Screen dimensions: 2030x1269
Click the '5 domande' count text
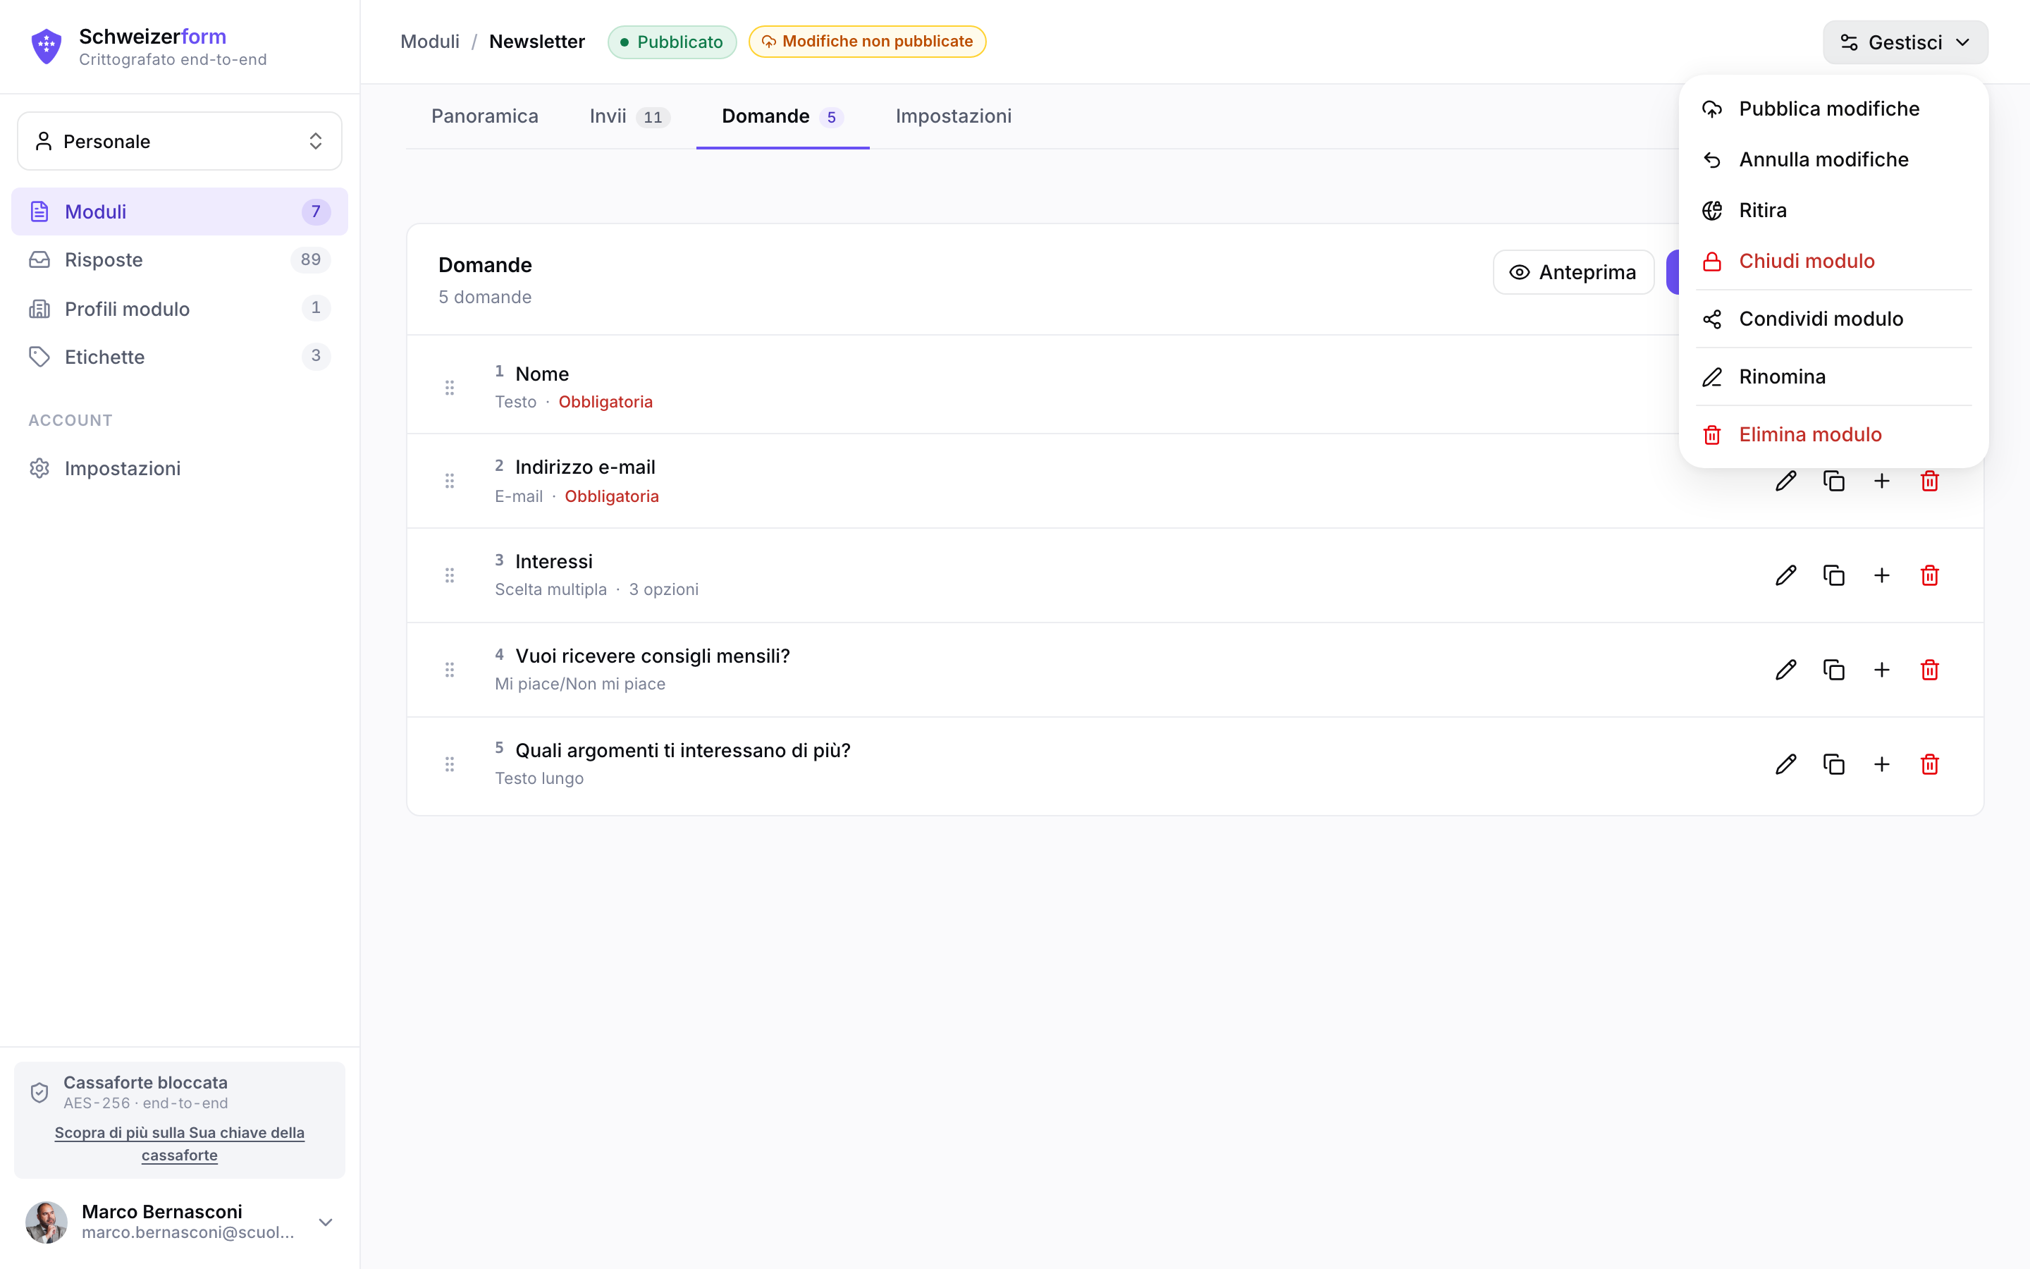click(485, 297)
